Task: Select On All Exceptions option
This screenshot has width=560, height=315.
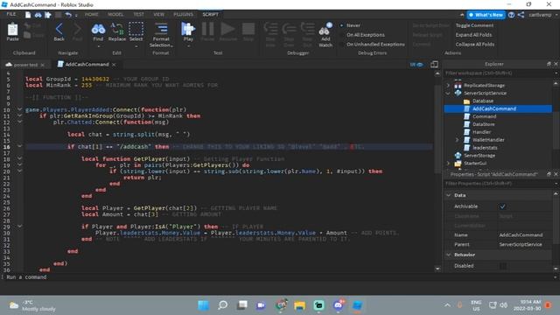Action: [x=366, y=35]
